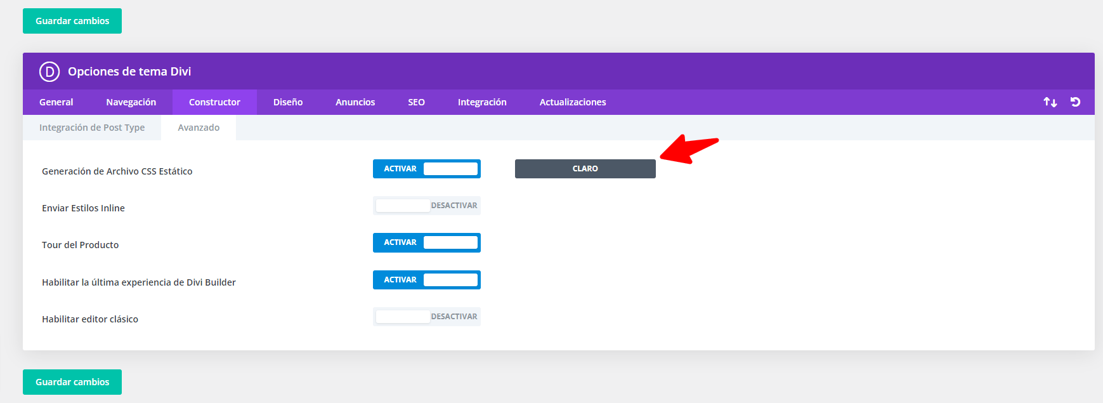Click the Habilitar editor clásico label
1103x403 pixels.
tap(90, 319)
